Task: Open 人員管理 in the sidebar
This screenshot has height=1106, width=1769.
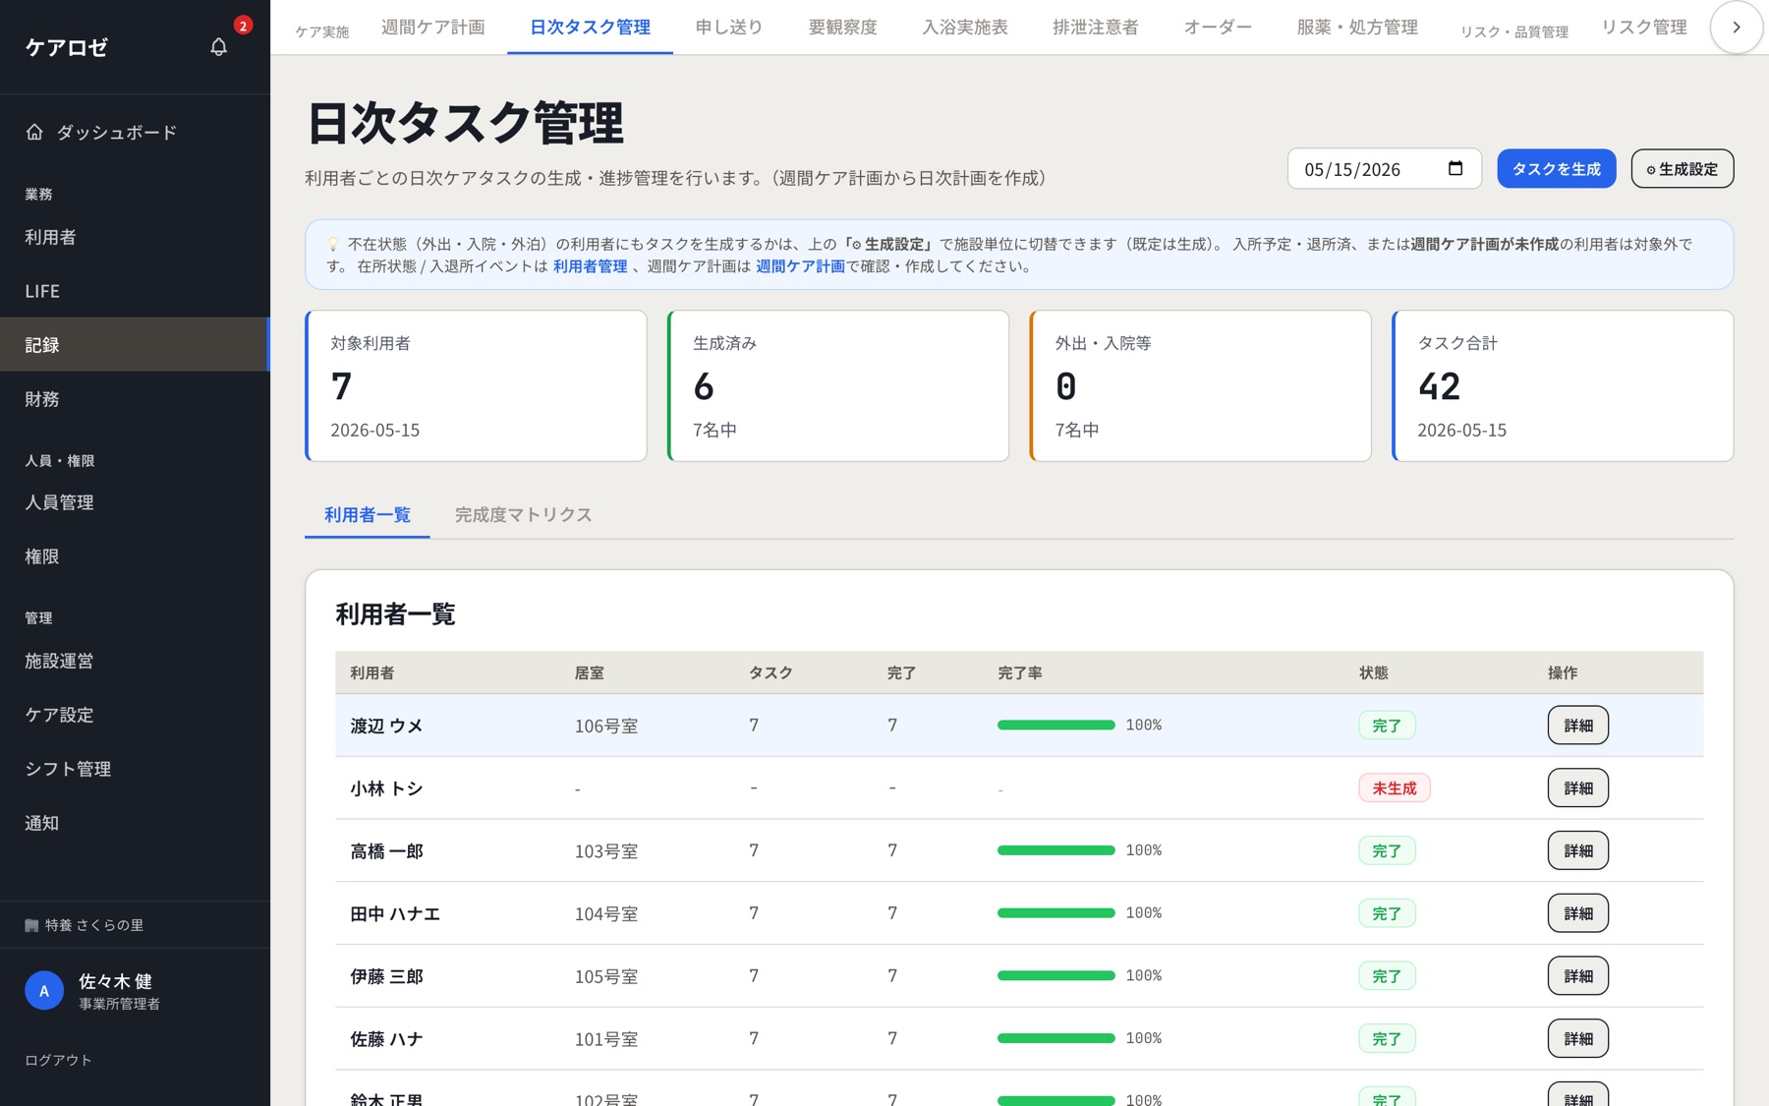Action: (x=135, y=502)
